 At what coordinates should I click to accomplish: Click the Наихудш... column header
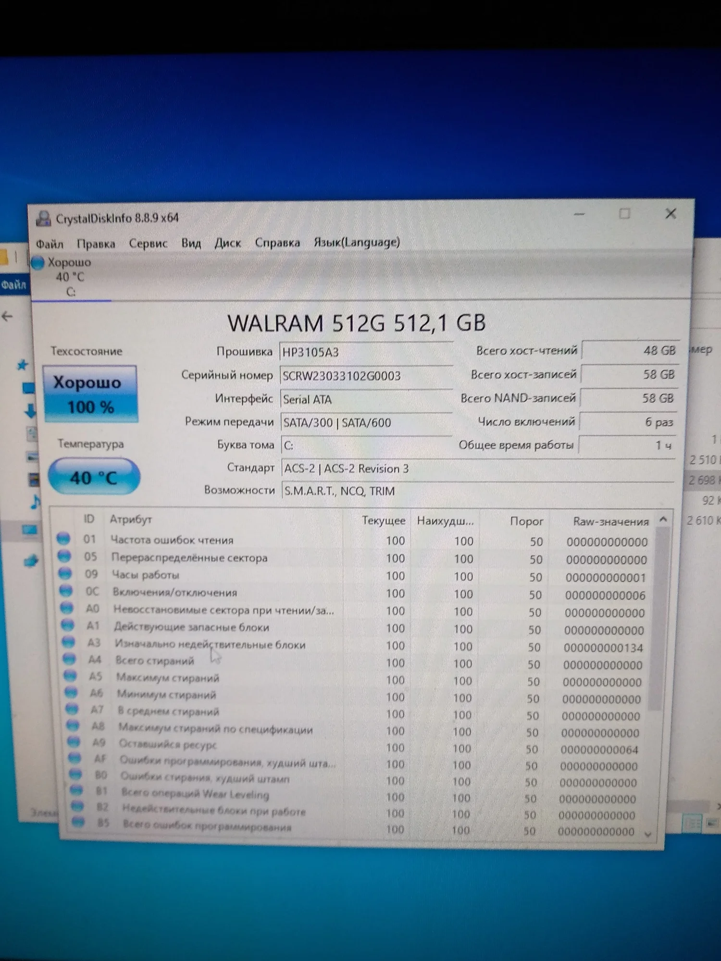[445, 521]
